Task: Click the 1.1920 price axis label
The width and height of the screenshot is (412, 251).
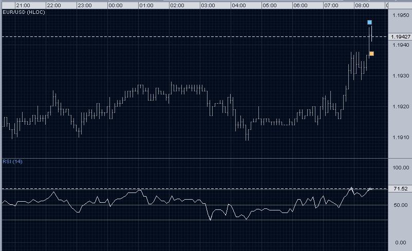Action: click(401, 107)
